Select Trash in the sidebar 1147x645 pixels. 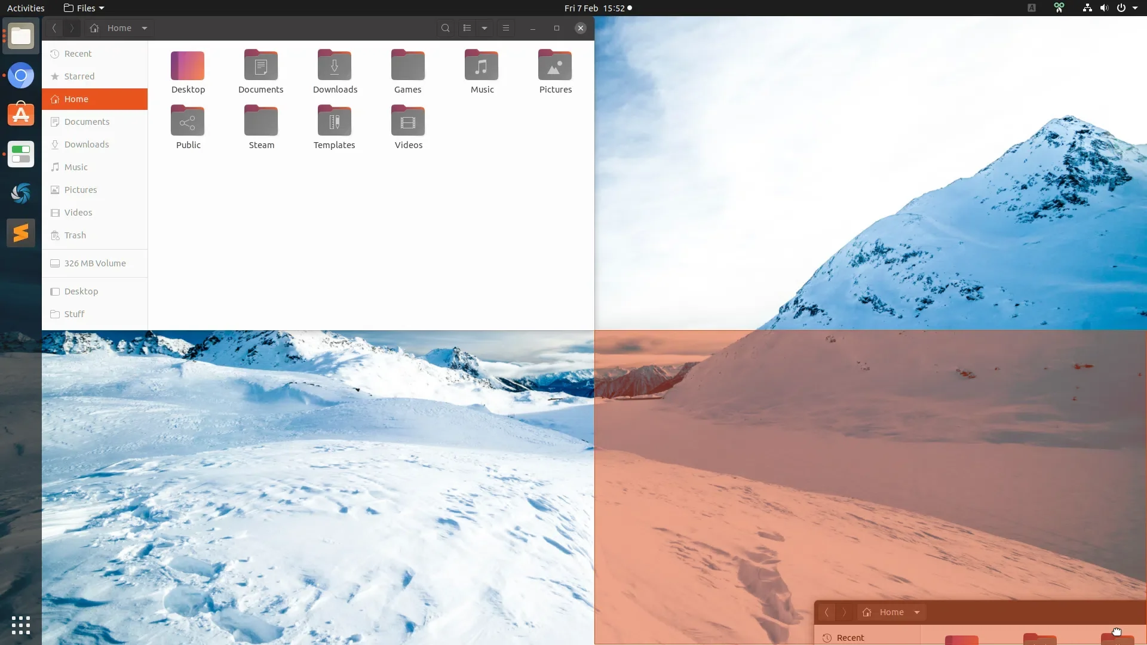[75, 235]
